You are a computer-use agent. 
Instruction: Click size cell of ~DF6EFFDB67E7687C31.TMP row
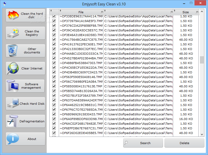186,128
